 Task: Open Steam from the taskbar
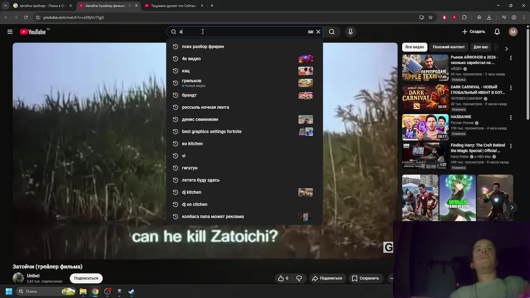pos(131,291)
